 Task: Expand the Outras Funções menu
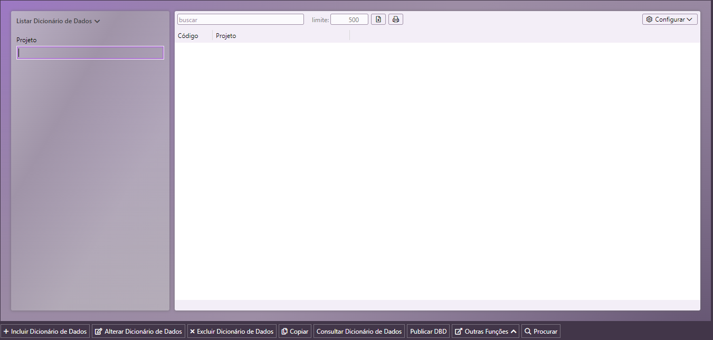click(486, 332)
